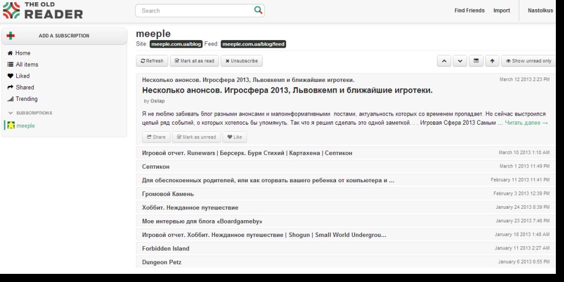Click the All items list icon

tap(10, 65)
